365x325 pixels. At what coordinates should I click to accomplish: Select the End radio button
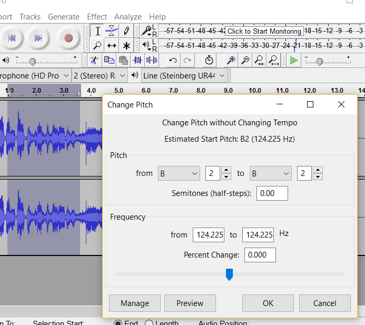coord(119,323)
